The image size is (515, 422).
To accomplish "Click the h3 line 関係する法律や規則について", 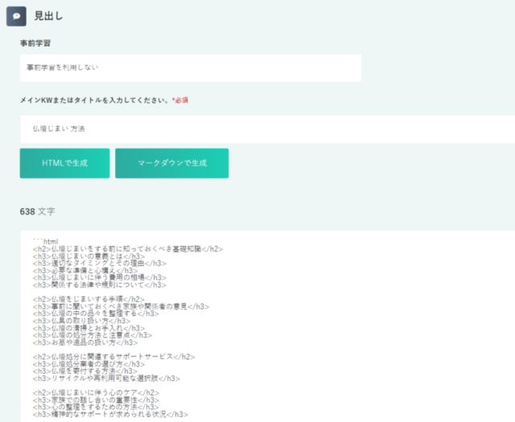I will point(100,285).
